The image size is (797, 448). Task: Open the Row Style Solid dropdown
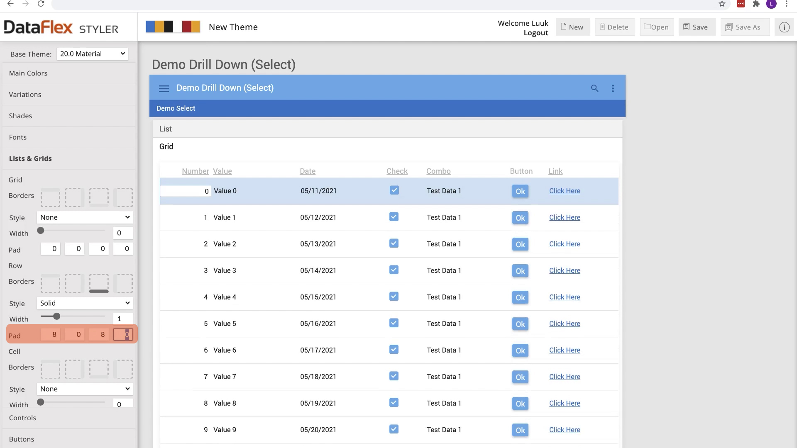(85, 303)
